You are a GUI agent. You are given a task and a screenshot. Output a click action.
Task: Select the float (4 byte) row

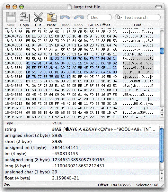tap(81, 178)
